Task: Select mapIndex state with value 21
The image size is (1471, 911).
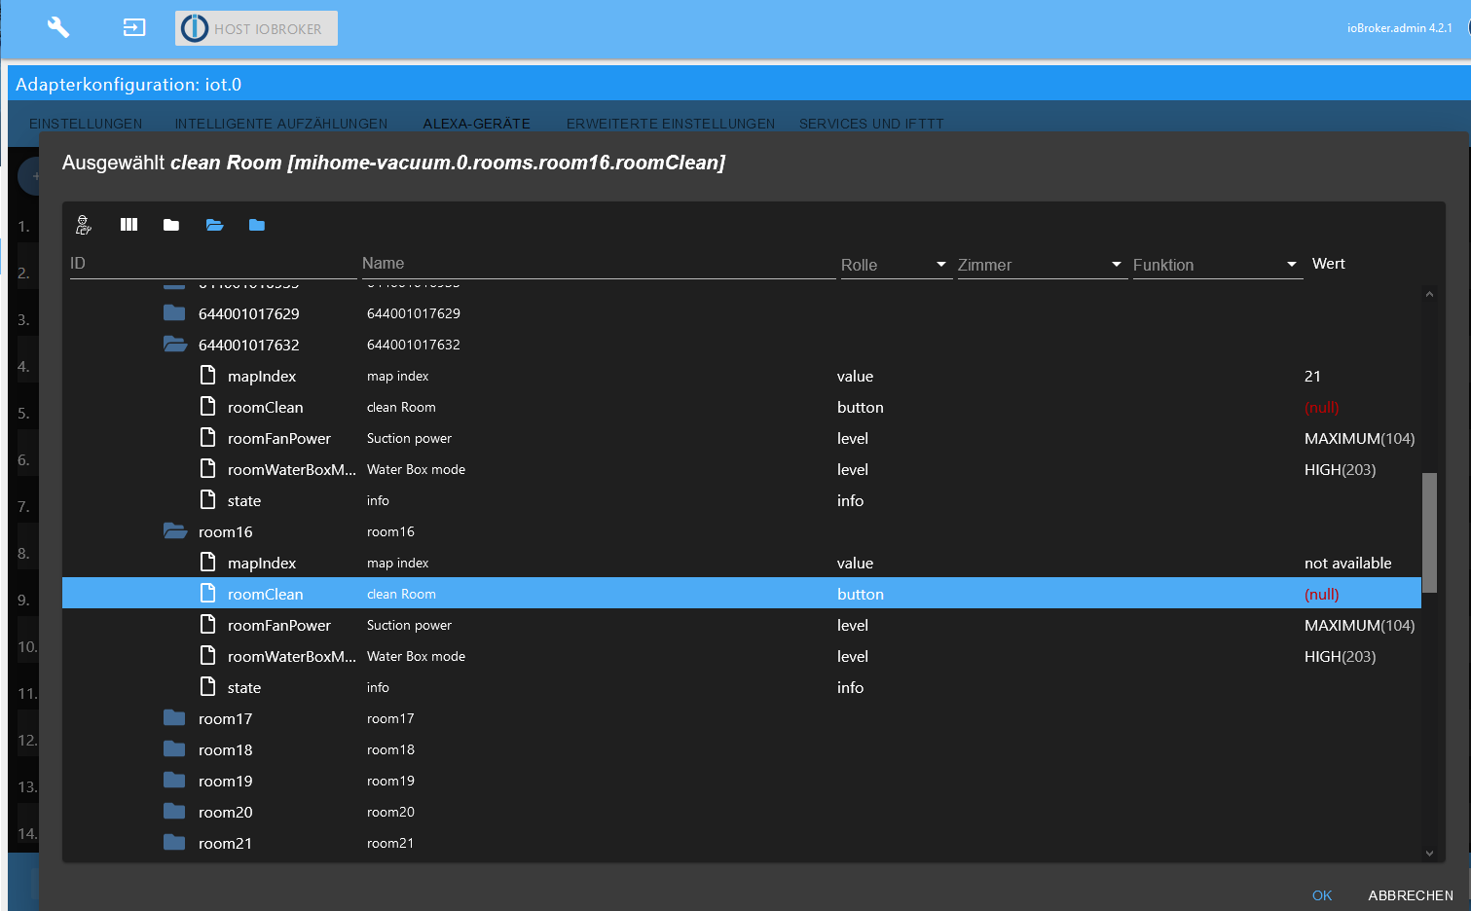Action: [x=742, y=376]
